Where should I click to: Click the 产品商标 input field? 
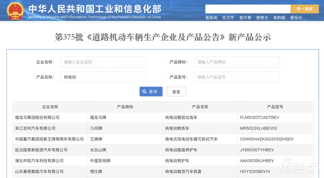coord(236,62)
